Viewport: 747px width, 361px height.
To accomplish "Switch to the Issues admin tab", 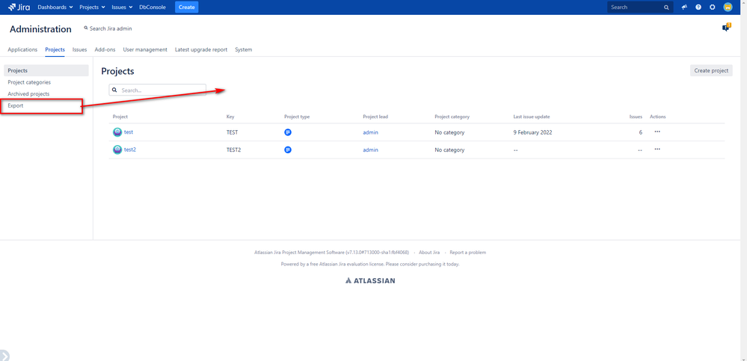I will 79,49.
